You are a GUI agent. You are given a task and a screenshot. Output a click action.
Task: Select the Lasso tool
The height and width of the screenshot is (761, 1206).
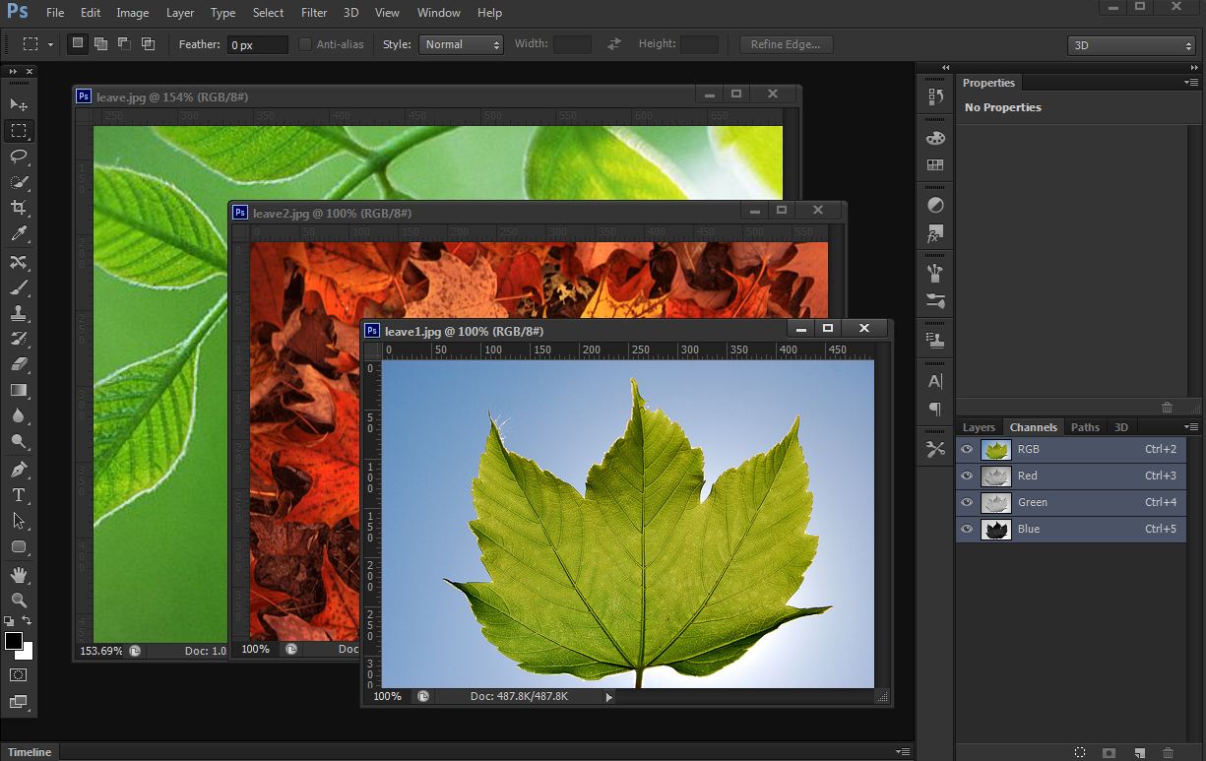[x=20, y=157]
